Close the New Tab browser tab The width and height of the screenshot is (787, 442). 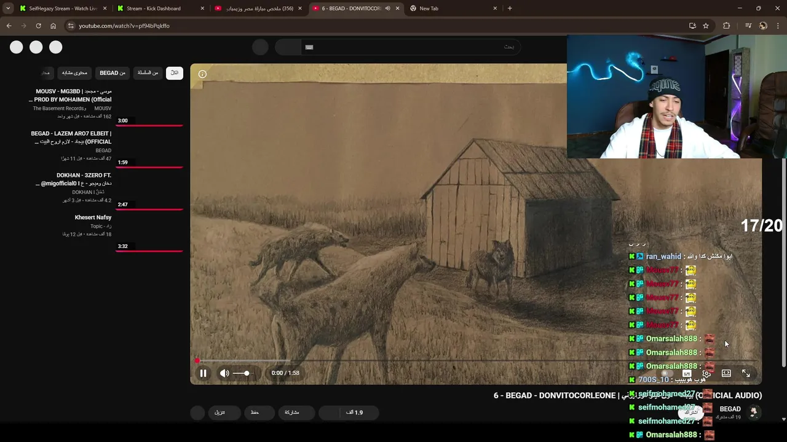495,9
